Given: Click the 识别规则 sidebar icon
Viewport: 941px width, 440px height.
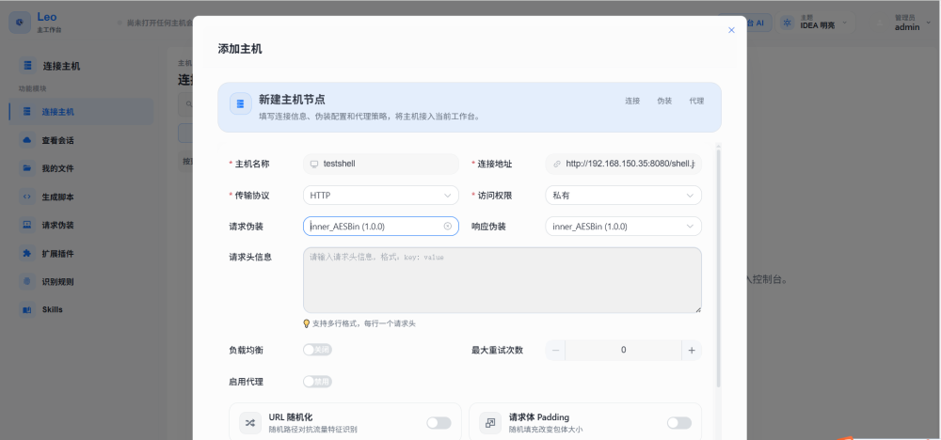Looking at the screenshot, I should [27, 282].
